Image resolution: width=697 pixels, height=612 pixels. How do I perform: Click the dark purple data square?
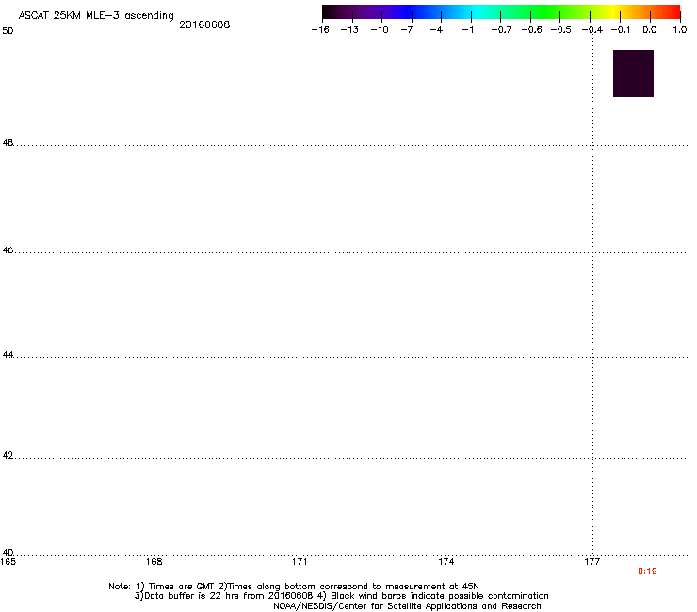[633, 73]
